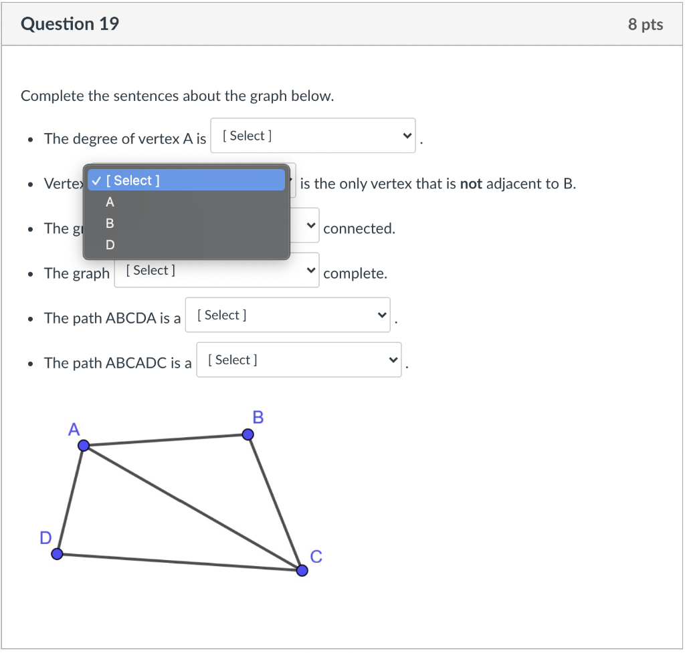The width and height of the screenshot is (685, 653).
Task: Open the dropdown before 'complete'
Action: [217, 271]
